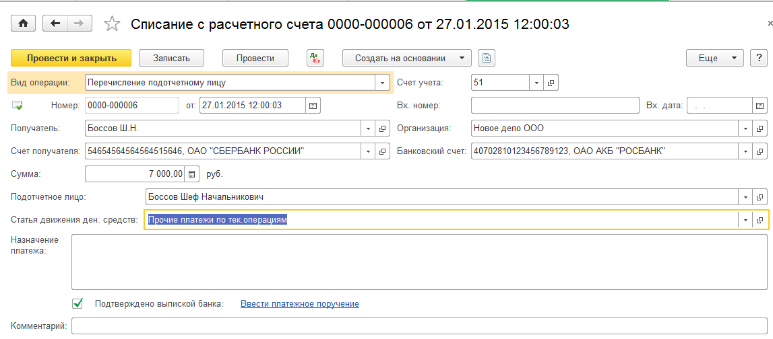Open the Счет учета 51 card
The width and height of the screenshot is (773, 339).
click(x=551, y=83)
